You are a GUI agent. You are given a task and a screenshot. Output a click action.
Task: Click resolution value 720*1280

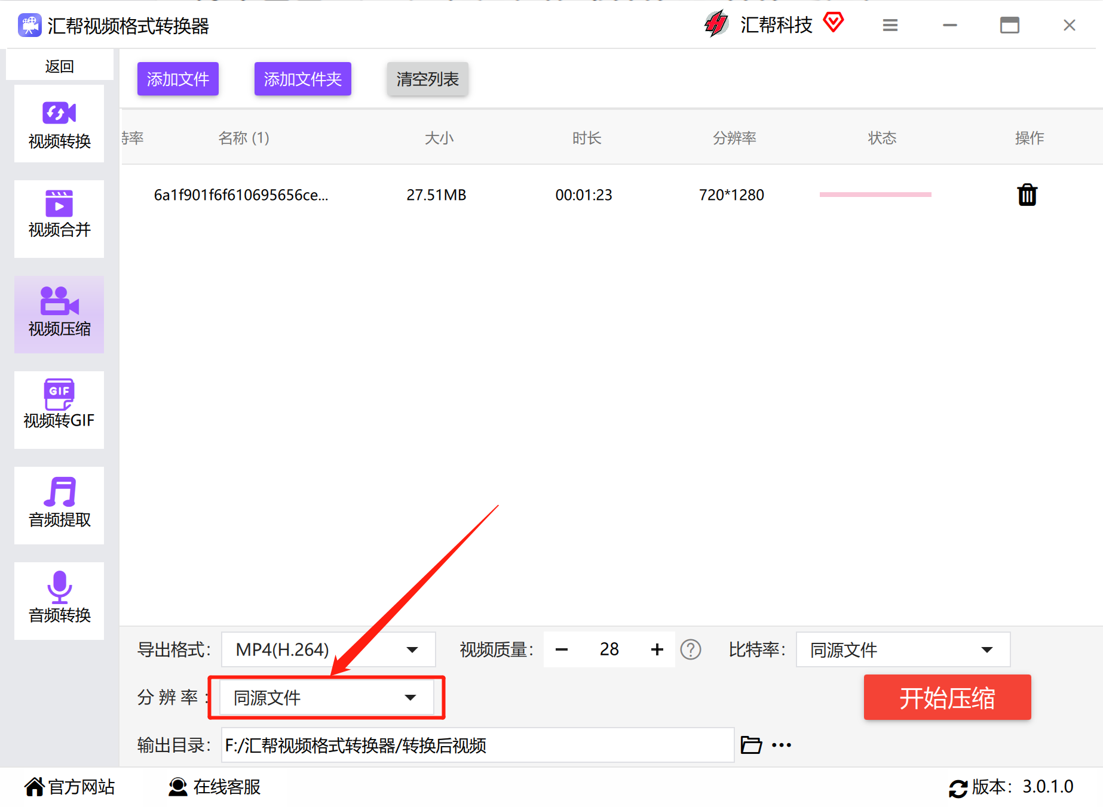point(731,195)
